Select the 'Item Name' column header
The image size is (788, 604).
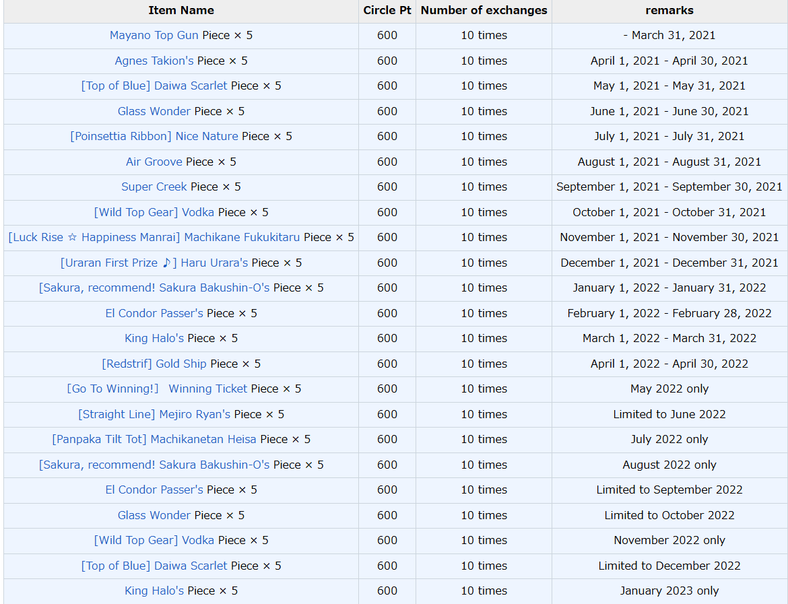[x=181, y=11]
